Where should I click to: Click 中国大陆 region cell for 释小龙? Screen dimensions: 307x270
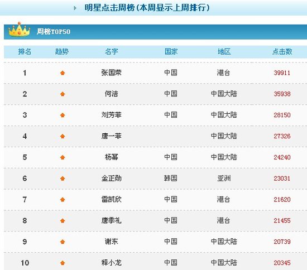tap(224, 263)
